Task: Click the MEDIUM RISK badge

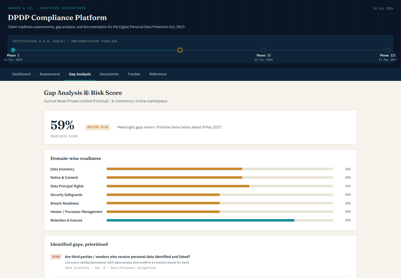Action: point(98,127)
